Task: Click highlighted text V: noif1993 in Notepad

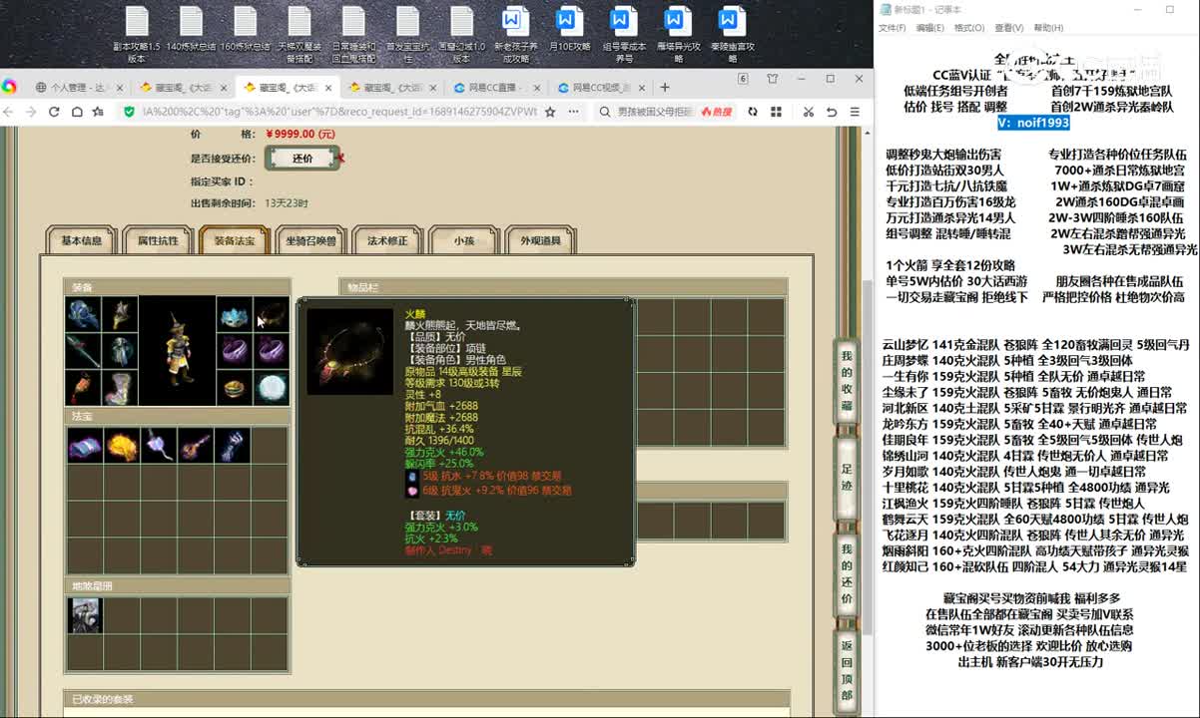Action: coord(1034,123)
